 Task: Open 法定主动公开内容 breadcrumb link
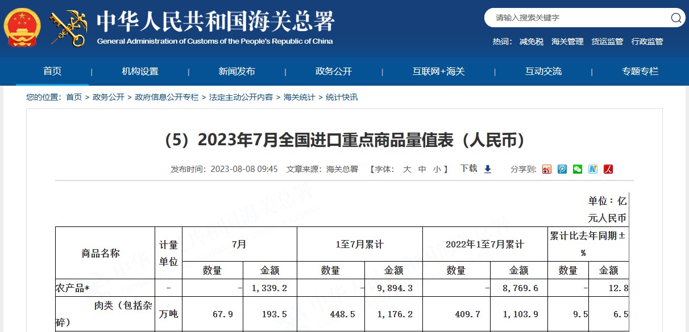tap(241, 98)
